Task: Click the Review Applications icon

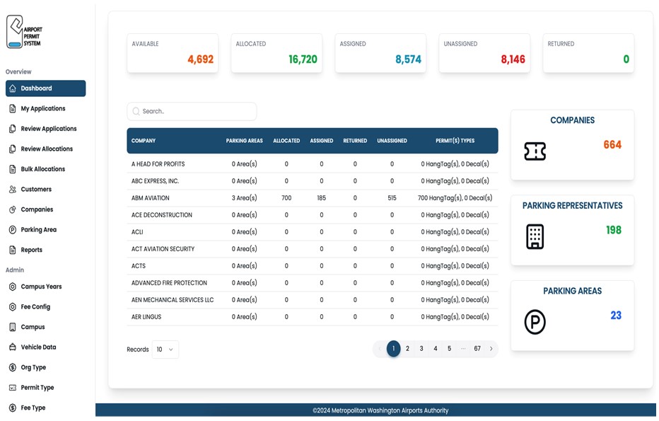Action: 13,129
